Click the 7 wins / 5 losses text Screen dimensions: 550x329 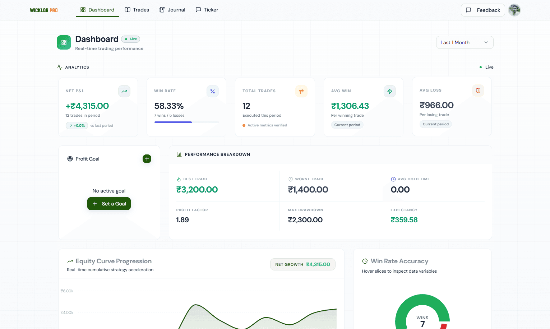(169, 115)
